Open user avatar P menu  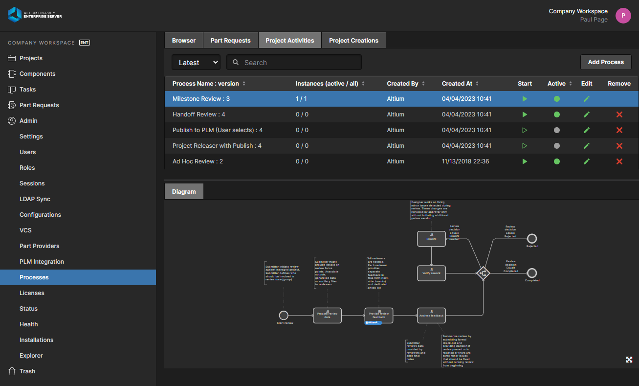point(623,16)
